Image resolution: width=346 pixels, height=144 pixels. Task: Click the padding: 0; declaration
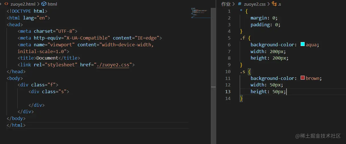[266, 25]
